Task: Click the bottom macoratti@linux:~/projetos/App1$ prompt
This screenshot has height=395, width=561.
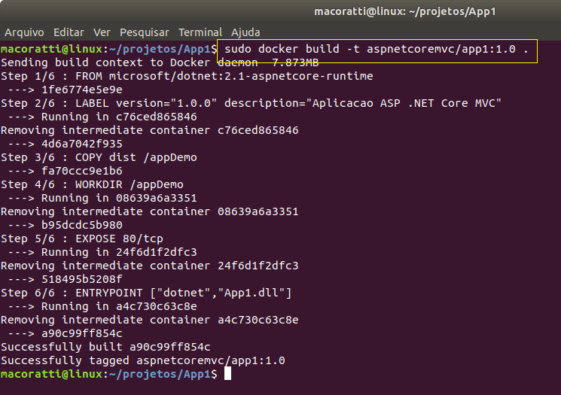Action: pyautogui.click(x=108, y=374)
